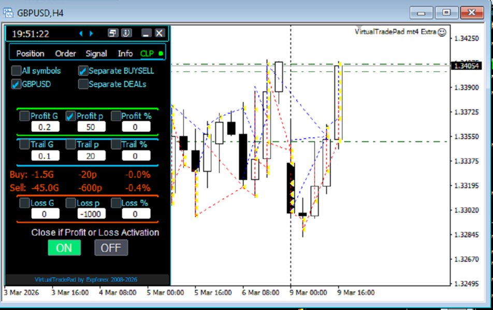This screenshot has height=310, width=493.
Task: Click the Trail G value field 0.1
Action: (x=45, y=156)
